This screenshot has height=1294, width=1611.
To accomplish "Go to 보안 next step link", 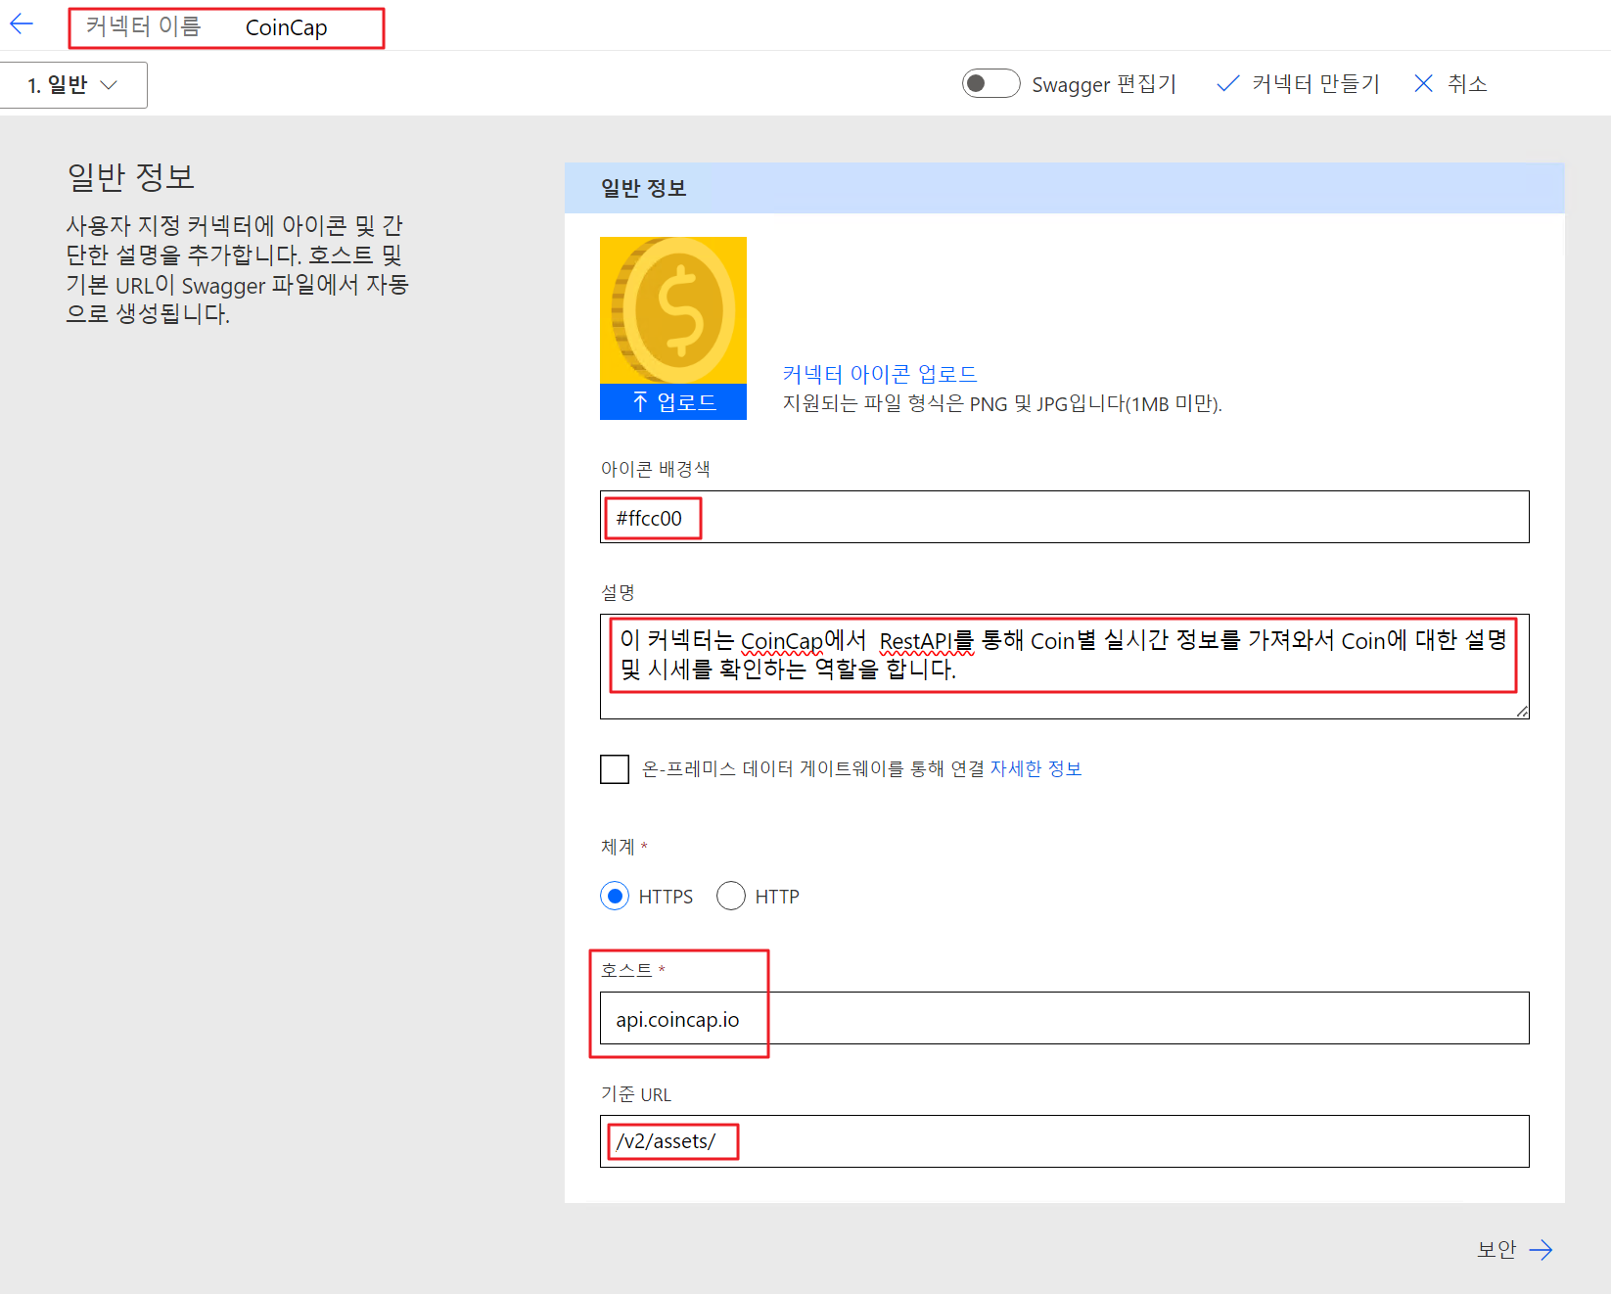I will click(x=1514, y=1249).
